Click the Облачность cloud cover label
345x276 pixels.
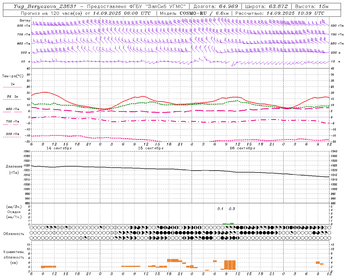[14, 234]
